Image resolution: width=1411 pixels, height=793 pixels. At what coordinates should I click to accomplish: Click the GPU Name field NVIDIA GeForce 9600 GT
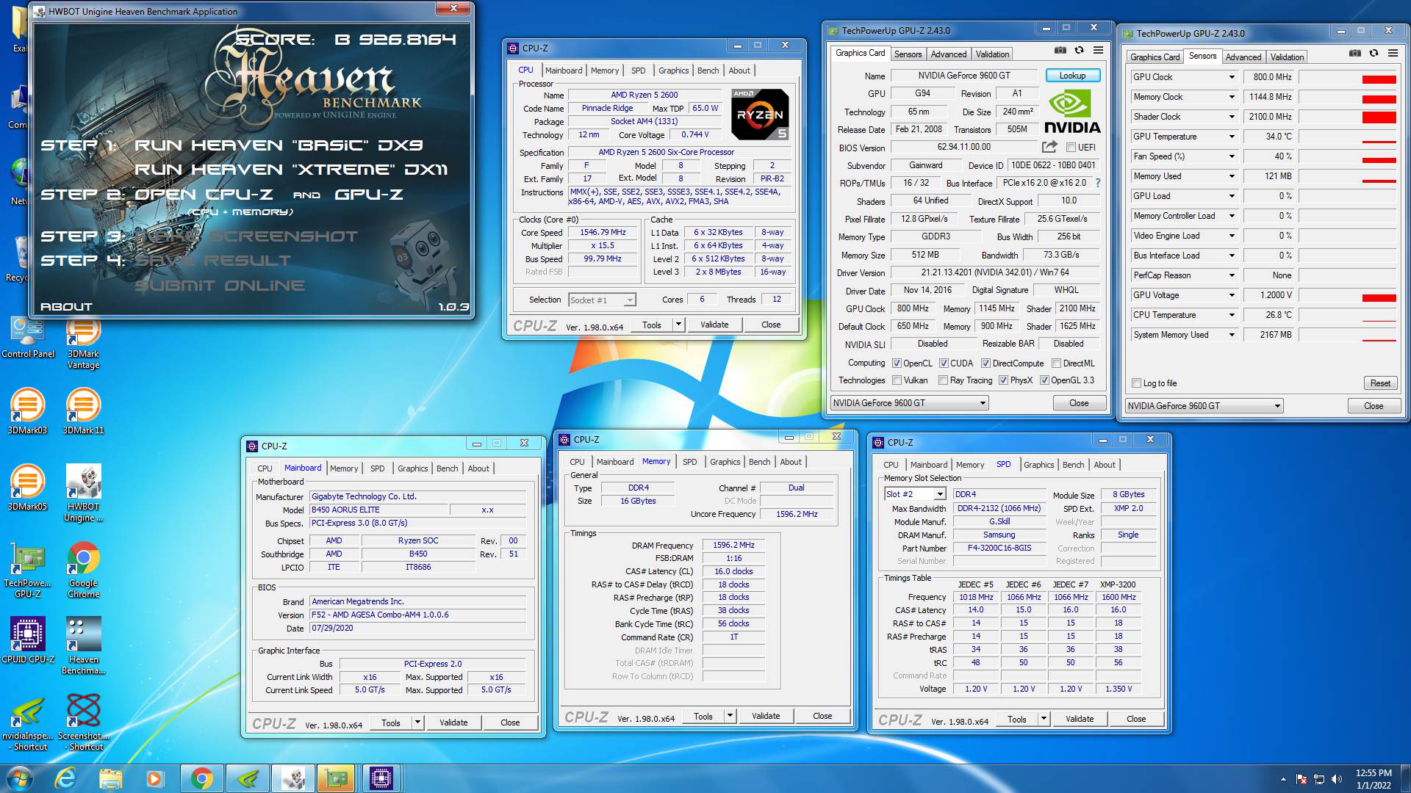(x=963, y=76)
